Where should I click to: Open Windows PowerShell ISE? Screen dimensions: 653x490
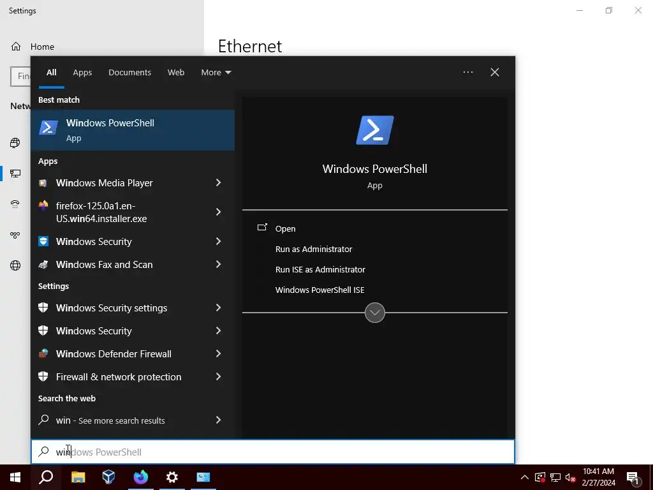pos(319,290)
